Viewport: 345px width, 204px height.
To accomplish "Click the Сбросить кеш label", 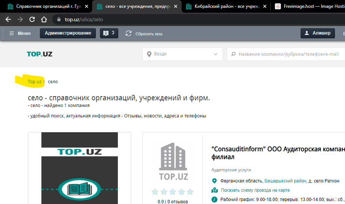I will tap(149, 34).
